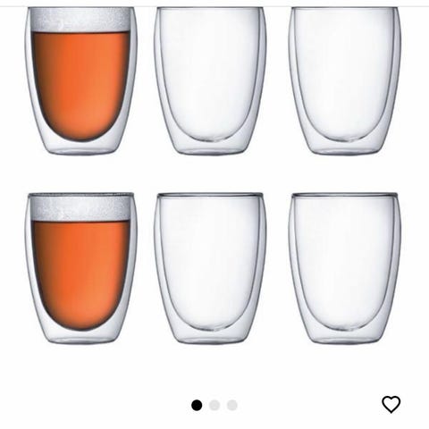Click the base of the bottom-right glass
Screen dimensions: 429x429
(345, 337)
